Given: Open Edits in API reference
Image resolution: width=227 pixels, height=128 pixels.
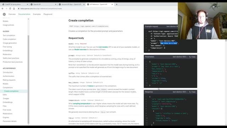Looking at the screenshot, I should pyautogui.click(x=5, y=95).
